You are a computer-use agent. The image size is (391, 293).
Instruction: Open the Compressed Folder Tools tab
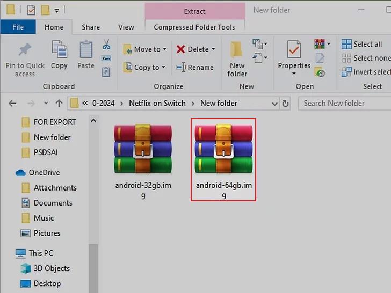click(194, 27)
